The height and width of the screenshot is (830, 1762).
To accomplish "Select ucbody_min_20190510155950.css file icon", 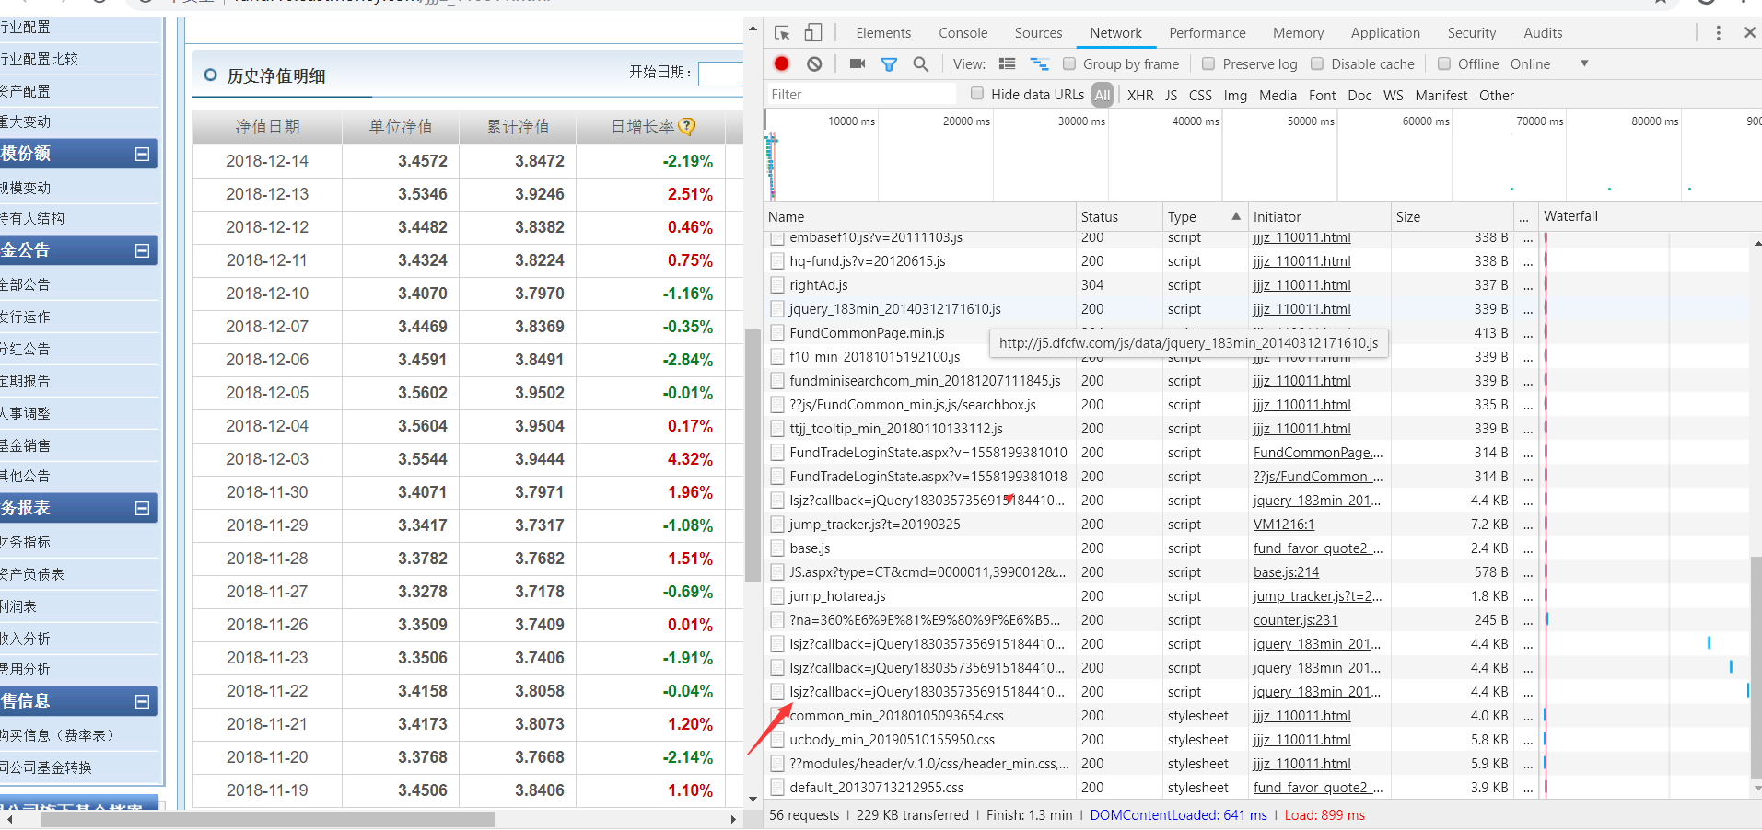I will click(x=777, y=740).
